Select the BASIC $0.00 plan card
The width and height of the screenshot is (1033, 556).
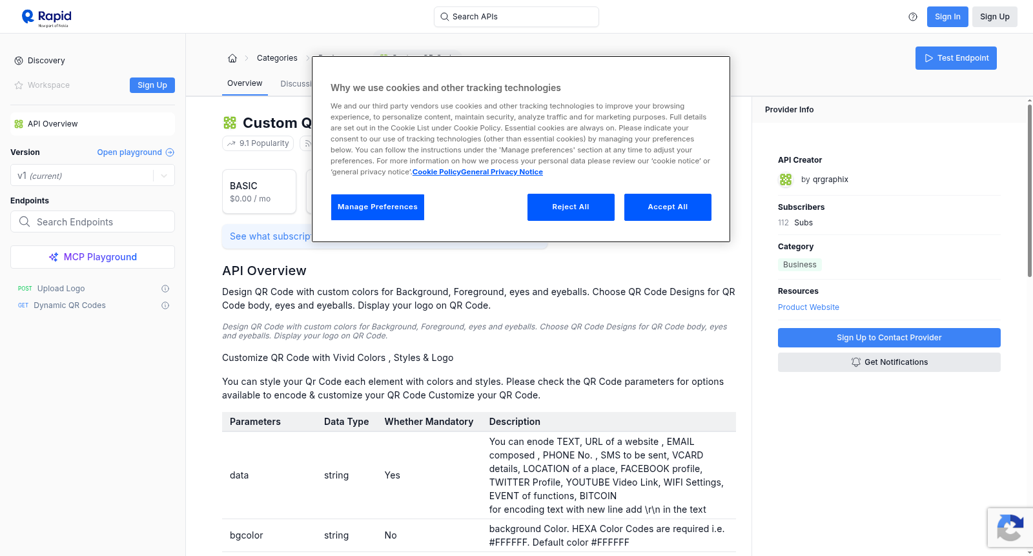point(259,192)
